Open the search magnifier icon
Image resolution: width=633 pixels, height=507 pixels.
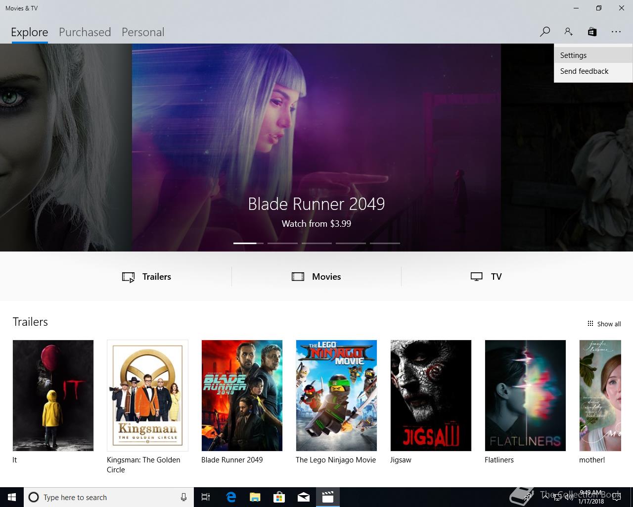point(544,32)
